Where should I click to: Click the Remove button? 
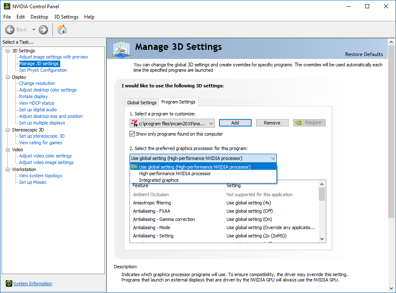click(272, 123)
